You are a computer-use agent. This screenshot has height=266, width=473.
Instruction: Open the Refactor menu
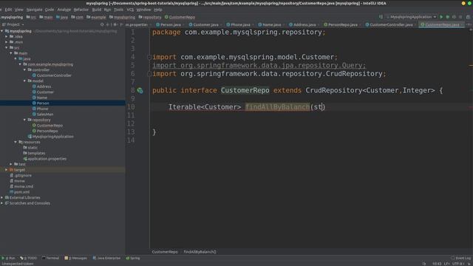click(x=81, y=10)
